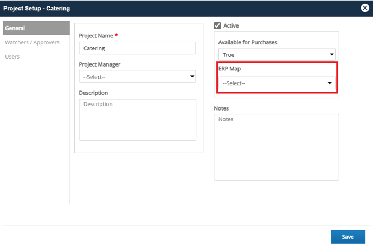Click the Active label text

[231, 25]
